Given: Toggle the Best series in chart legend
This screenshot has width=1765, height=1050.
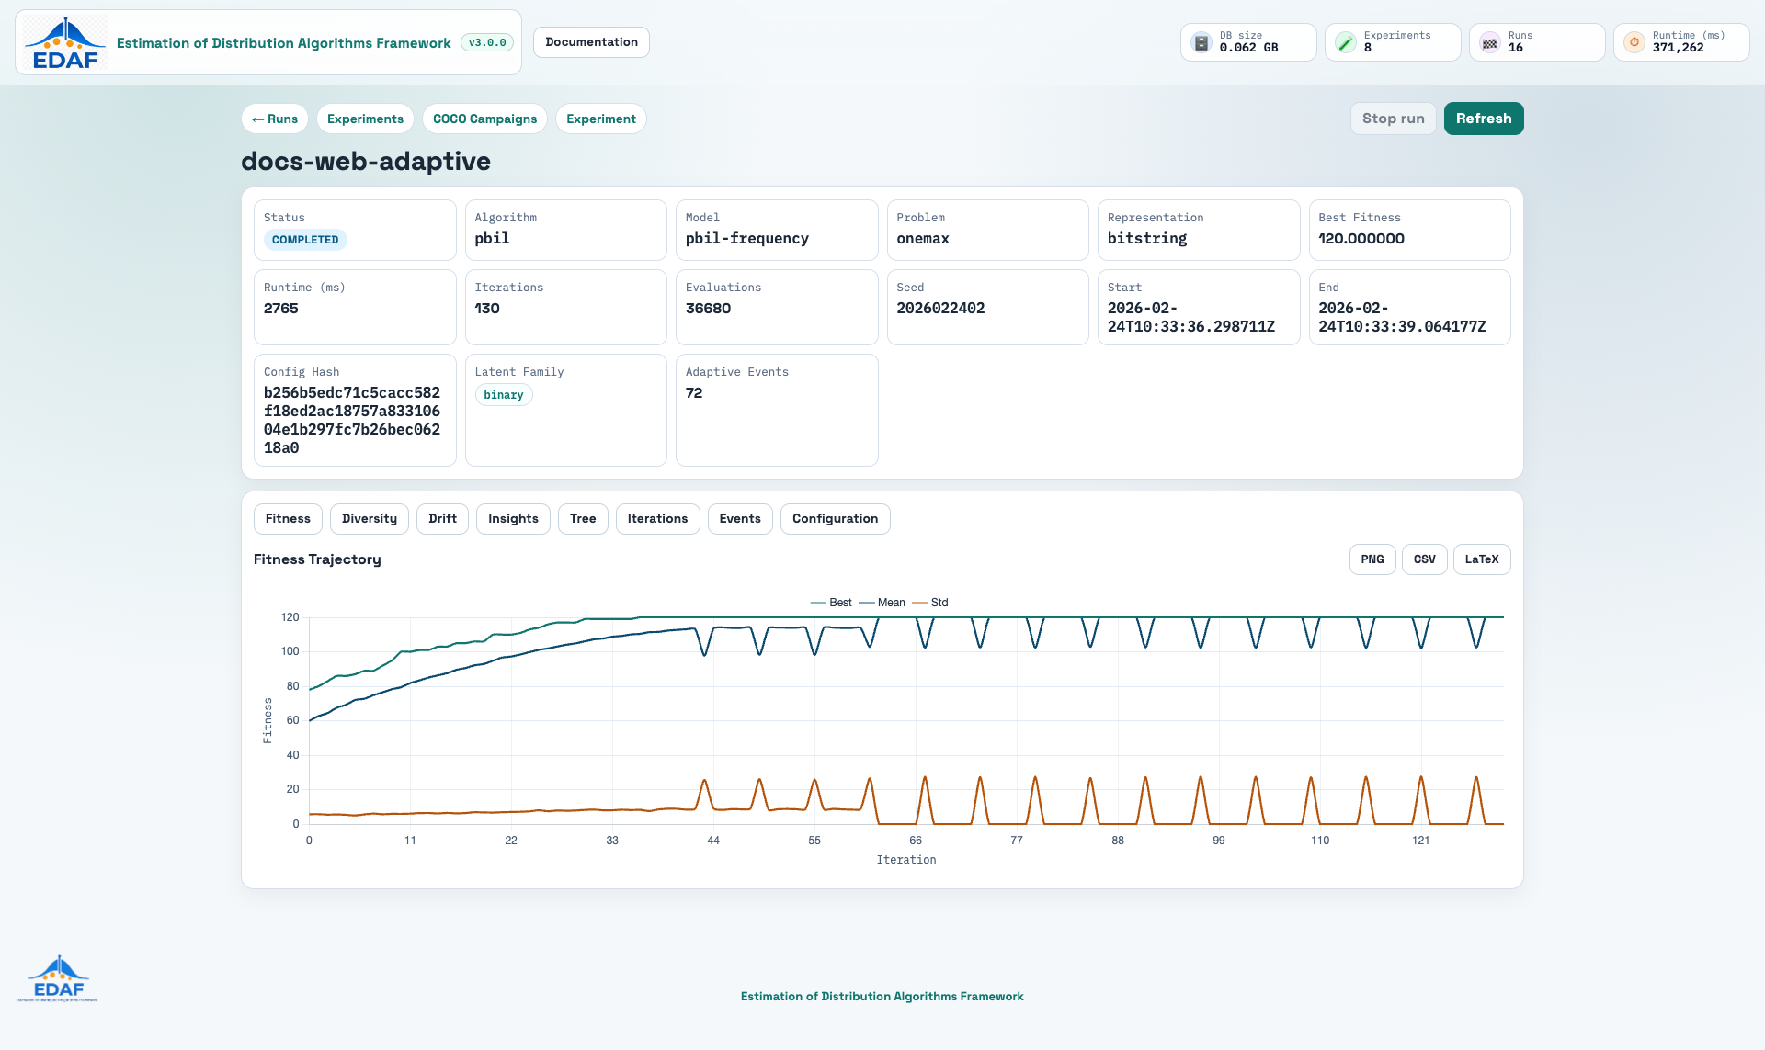Looking at the screenshot, I should point(831,603).
